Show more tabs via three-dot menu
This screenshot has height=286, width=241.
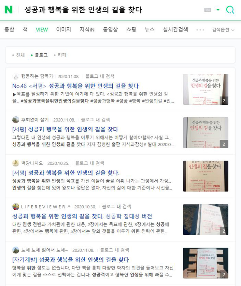coord(200,30)
